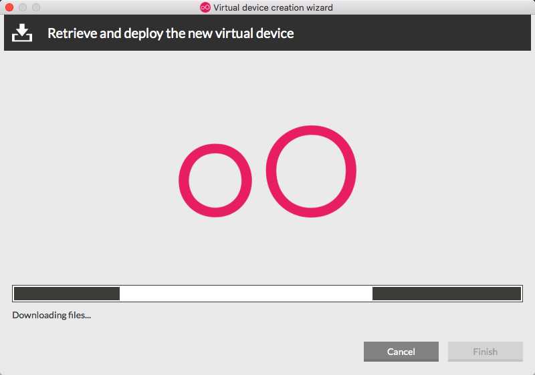Cancel the virtual device download
Screen dimensions: 535x375
(401, 352)
